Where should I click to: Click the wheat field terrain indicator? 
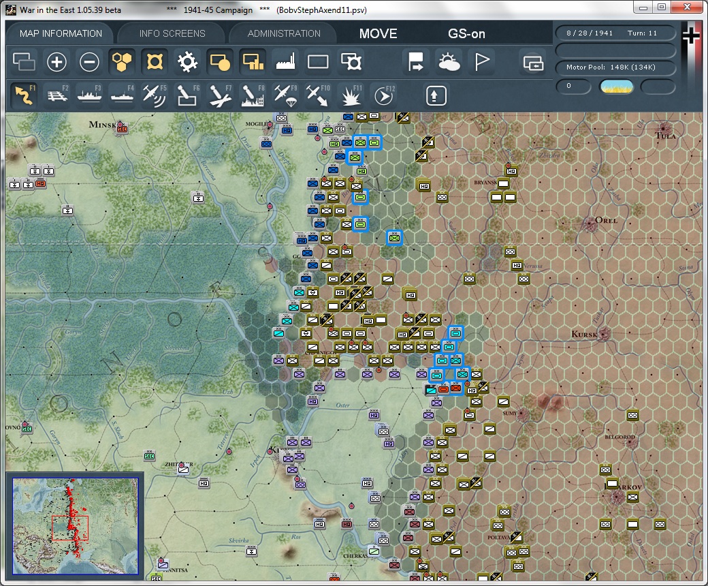616,86
